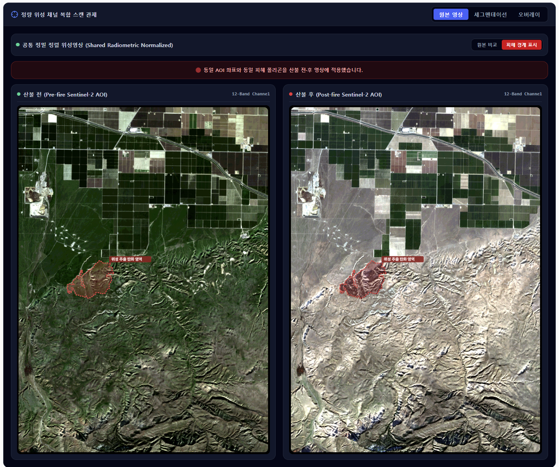
Task: Click the red dot beside 산불 후 title
Action: tap(290, 94)
